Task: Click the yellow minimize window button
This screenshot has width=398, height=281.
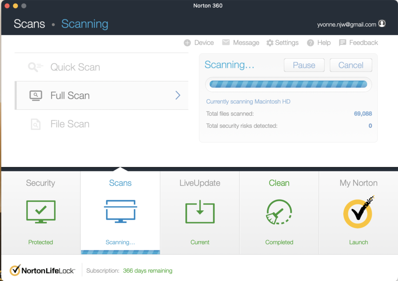Action: pyautogui.click(x=16, y=6)
